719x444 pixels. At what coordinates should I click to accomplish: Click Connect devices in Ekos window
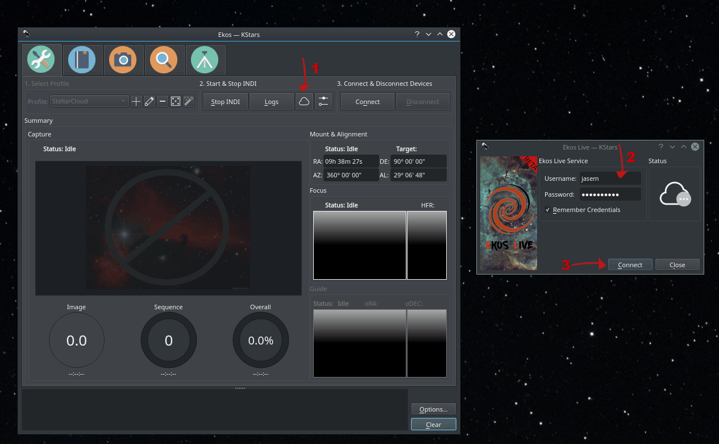click(368, 102)
